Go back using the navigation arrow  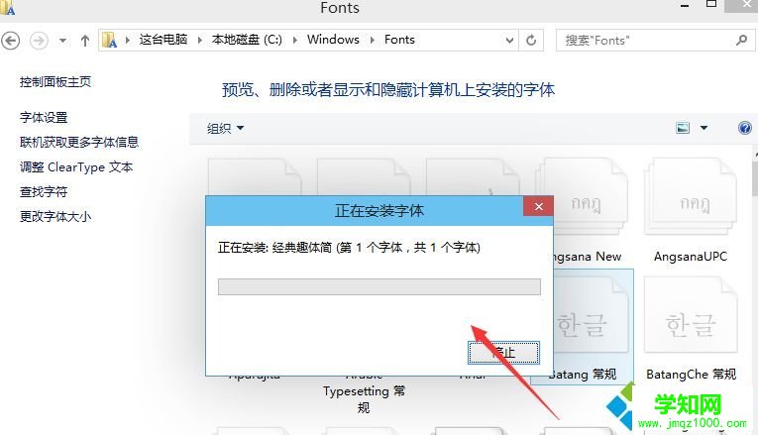click(11, 40)
